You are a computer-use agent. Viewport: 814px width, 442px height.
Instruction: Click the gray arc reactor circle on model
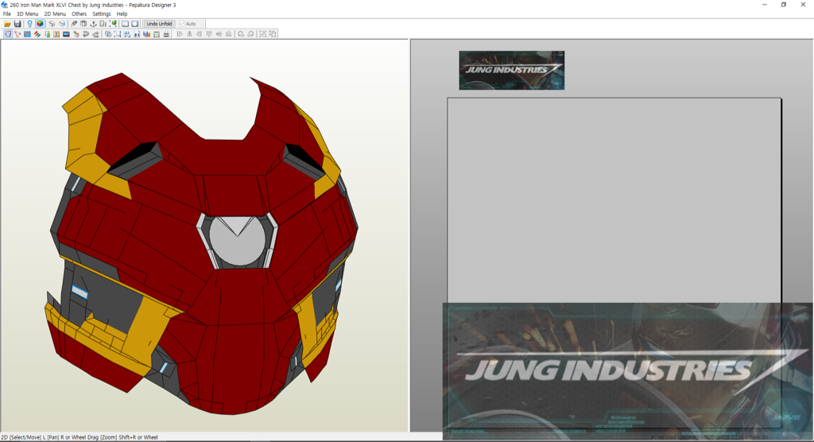[x=237, y=241]
